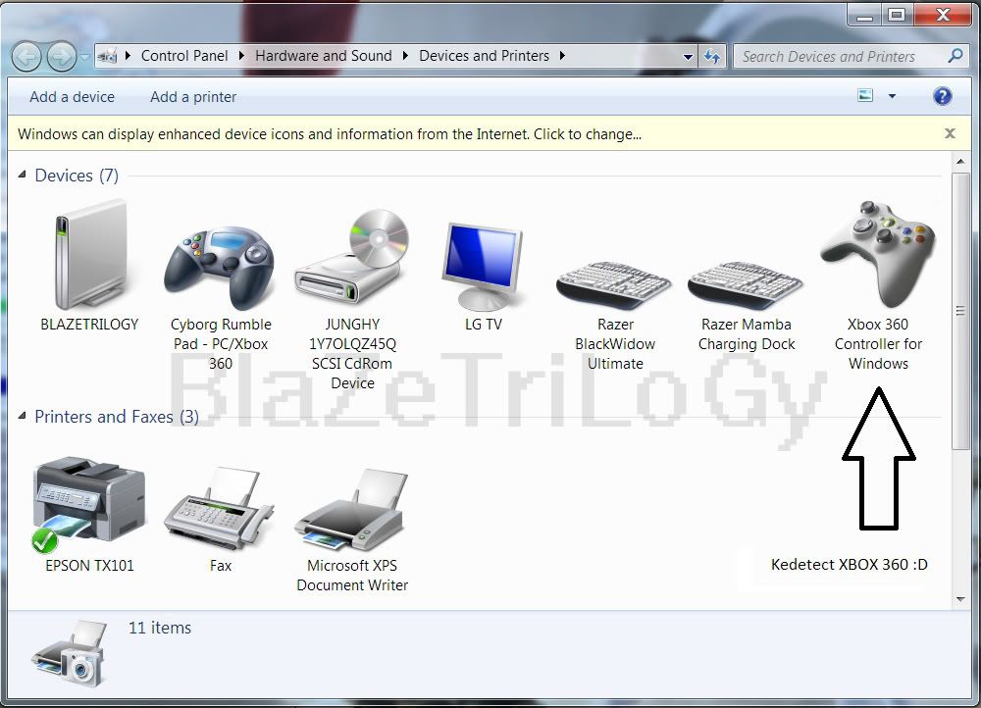
Task: Select the Razer BlackWidow Ultimate keyboard icon
Action: click(614, 285)
